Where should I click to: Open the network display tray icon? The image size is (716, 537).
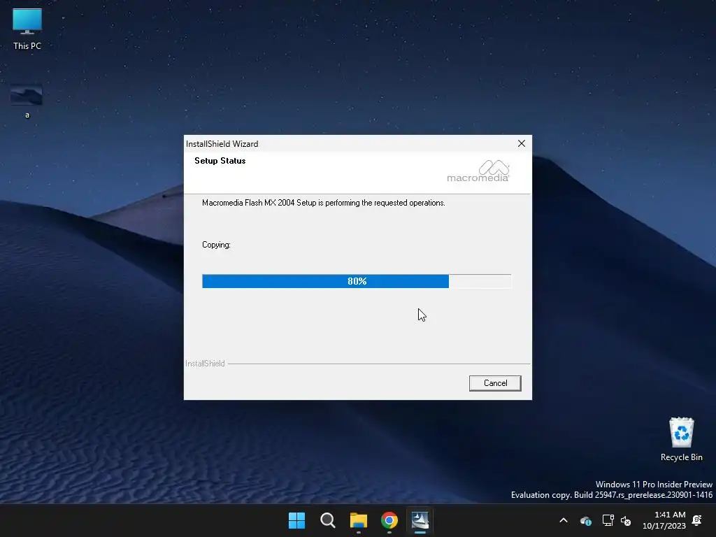[608, 520]
